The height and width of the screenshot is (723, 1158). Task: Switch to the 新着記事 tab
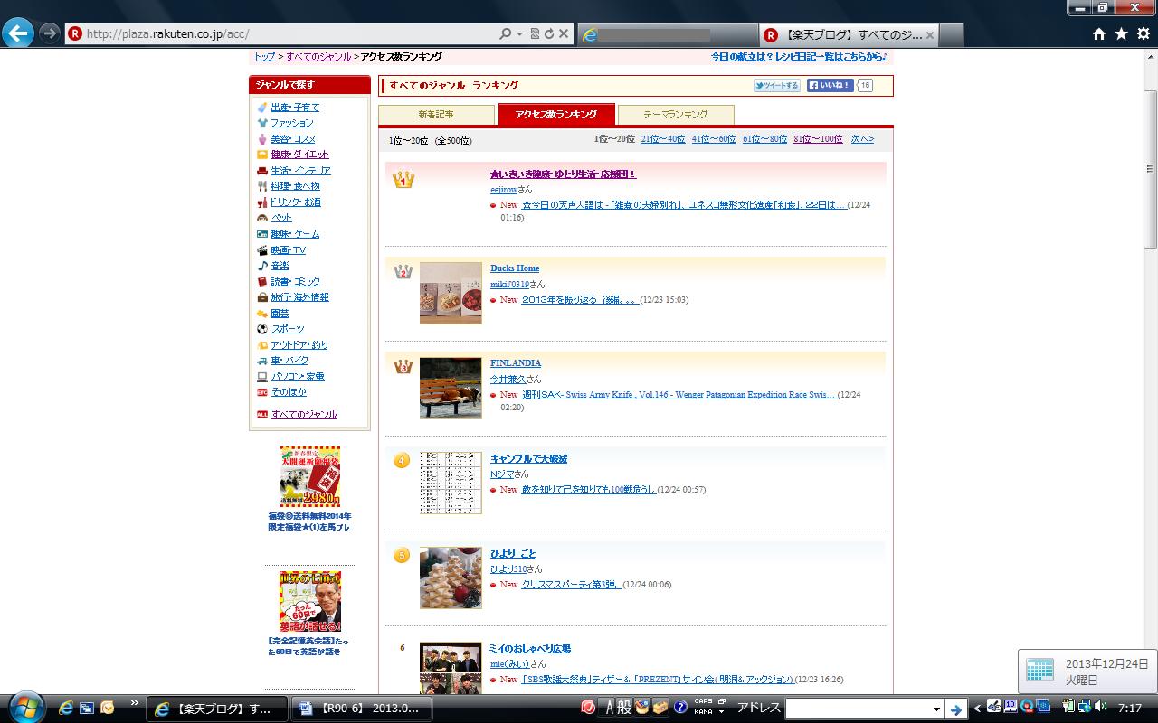[436, 115]
